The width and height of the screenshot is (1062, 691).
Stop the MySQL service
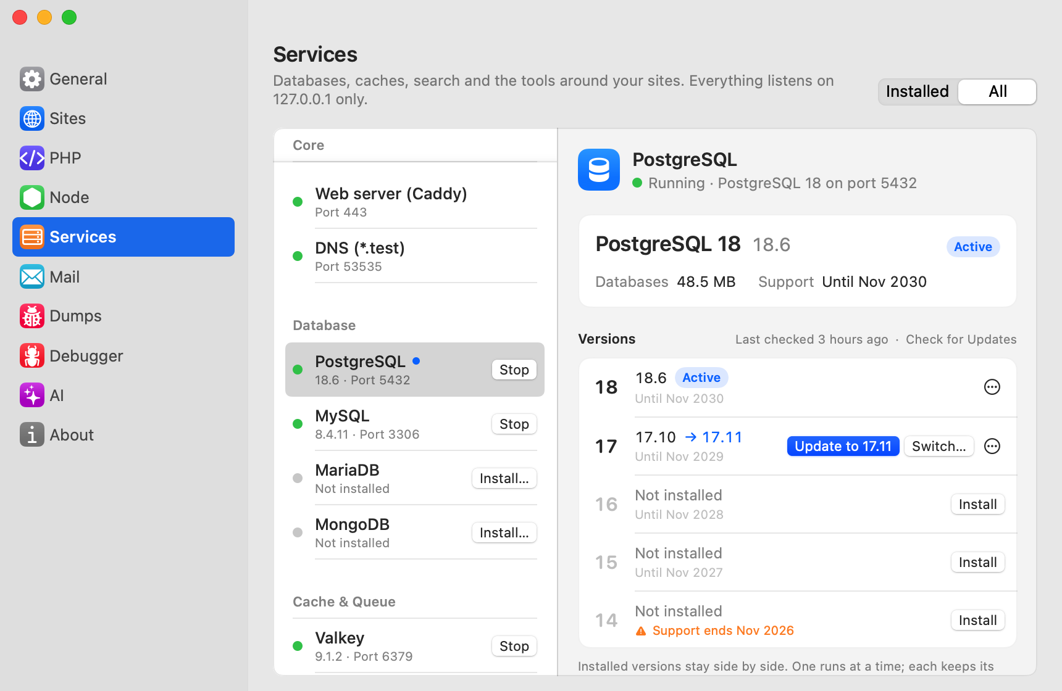pyautogui.click(x=514, y=424)
